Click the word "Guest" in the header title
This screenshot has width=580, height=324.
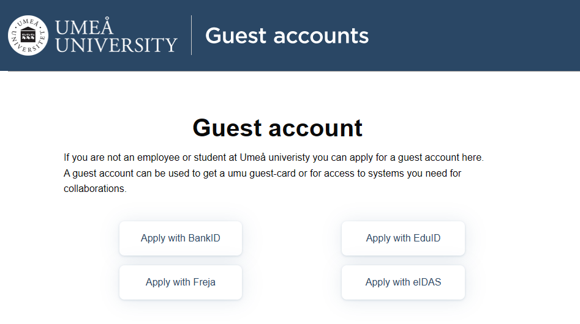point(236,36)
